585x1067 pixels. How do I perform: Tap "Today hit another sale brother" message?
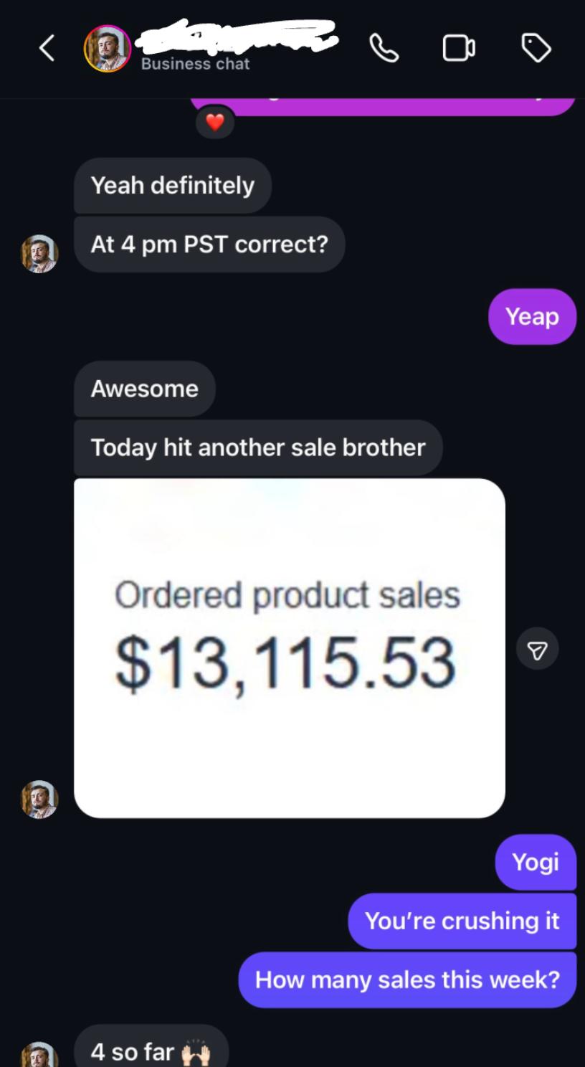click(258, 447)
